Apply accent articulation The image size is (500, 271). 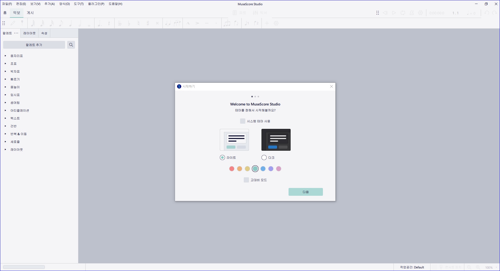pyautogui.click(x=197, y=23)
